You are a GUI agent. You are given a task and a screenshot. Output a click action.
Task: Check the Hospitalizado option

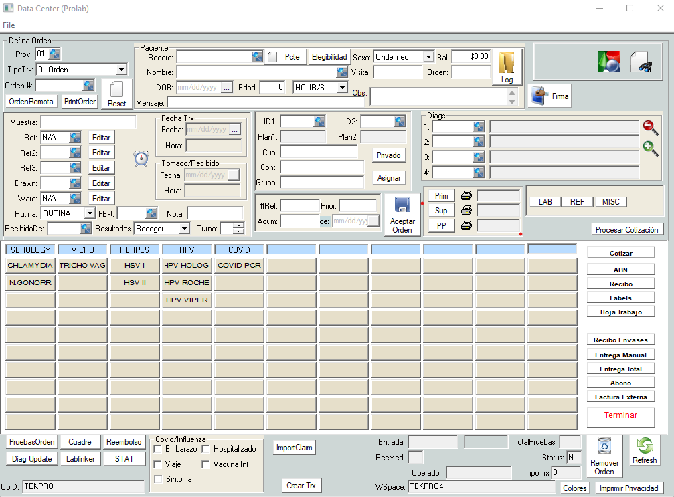(x=206, y=450)
